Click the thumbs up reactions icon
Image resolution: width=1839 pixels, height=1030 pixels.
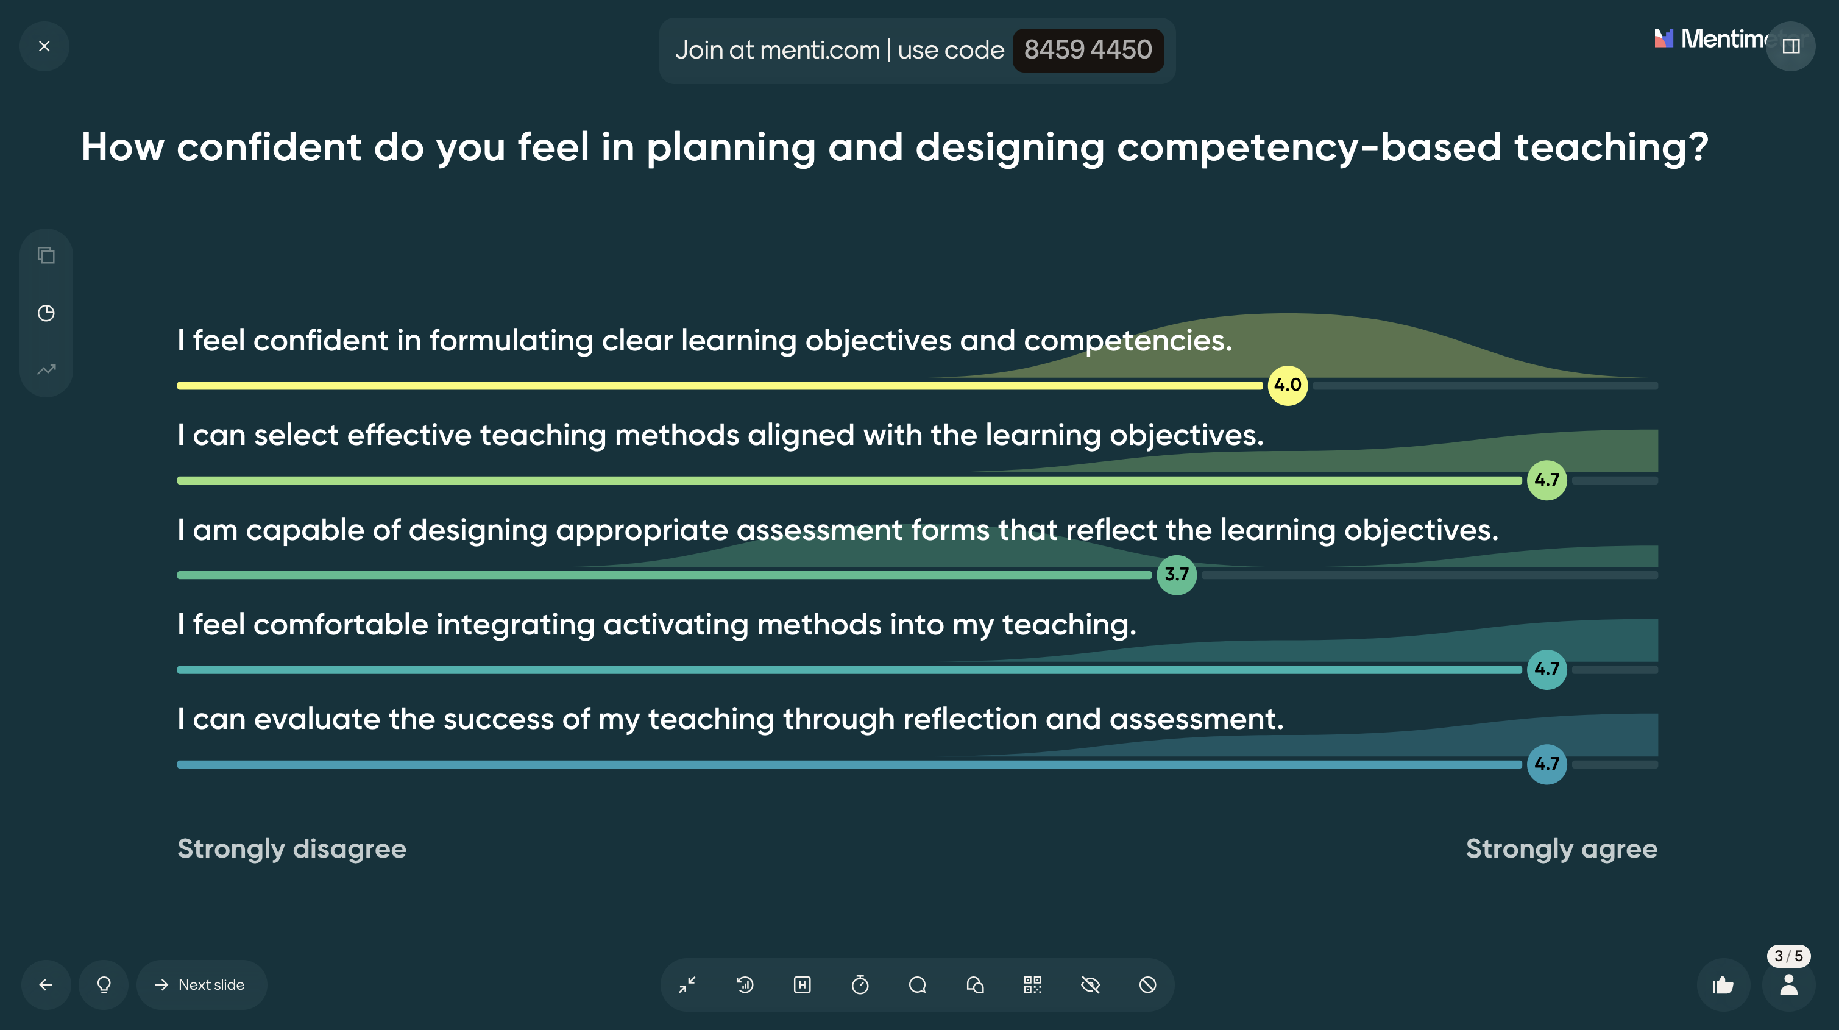[x=1723, y=986]
